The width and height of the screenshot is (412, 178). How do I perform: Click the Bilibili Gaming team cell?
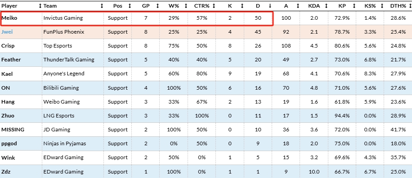(61, 88)
